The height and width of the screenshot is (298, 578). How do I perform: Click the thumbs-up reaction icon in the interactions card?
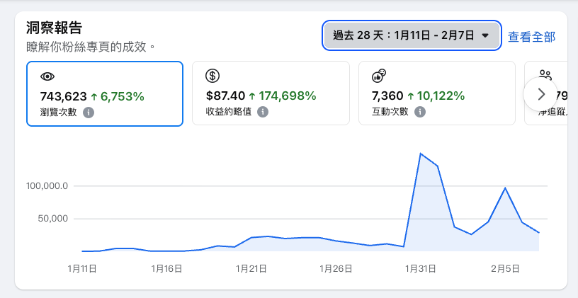tap(379, 76)
